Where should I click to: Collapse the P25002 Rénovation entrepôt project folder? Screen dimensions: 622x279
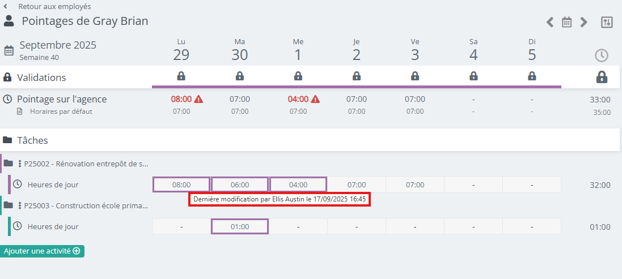(x=9, y=164)
